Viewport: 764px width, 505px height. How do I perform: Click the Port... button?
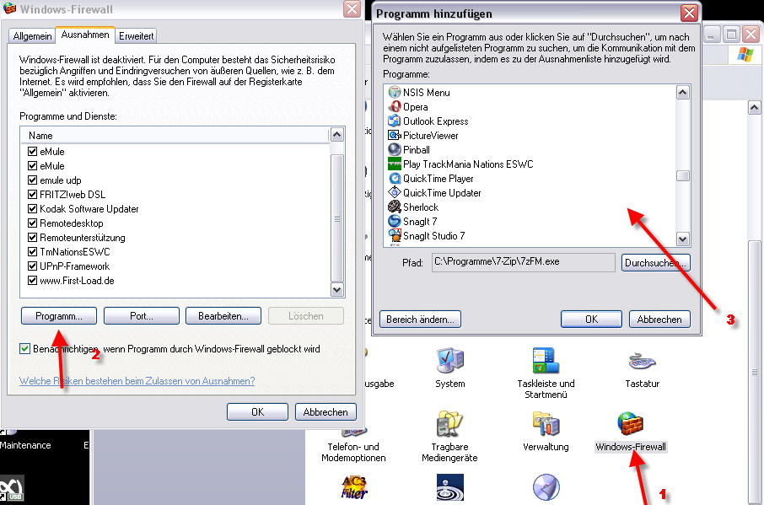point(142,316)
